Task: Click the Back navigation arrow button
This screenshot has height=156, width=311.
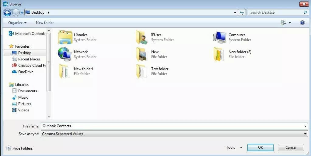Action: 7,13
